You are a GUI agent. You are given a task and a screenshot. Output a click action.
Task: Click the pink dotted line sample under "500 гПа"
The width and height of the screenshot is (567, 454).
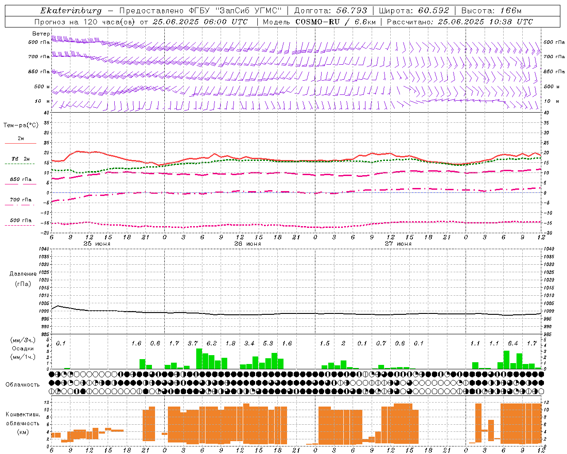(x=20, y=226)
